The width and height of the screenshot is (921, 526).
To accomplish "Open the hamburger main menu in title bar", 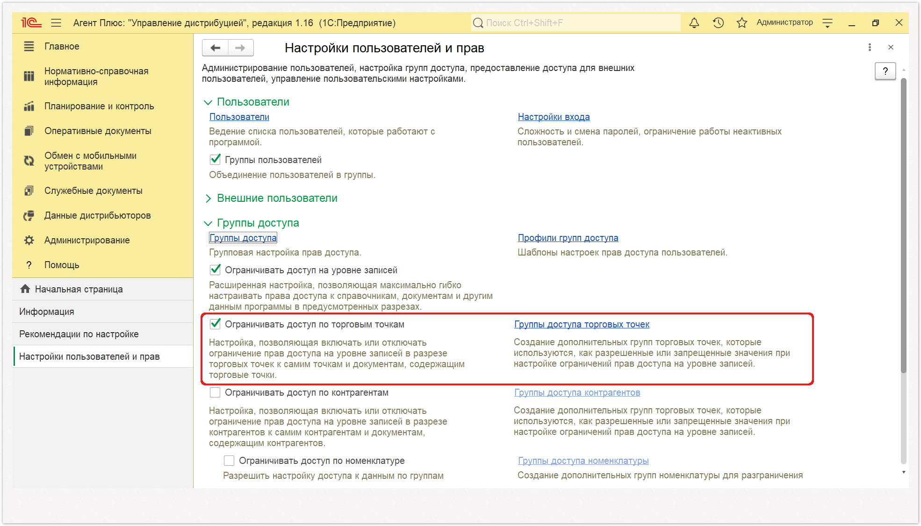I will (x=57, y=22).
